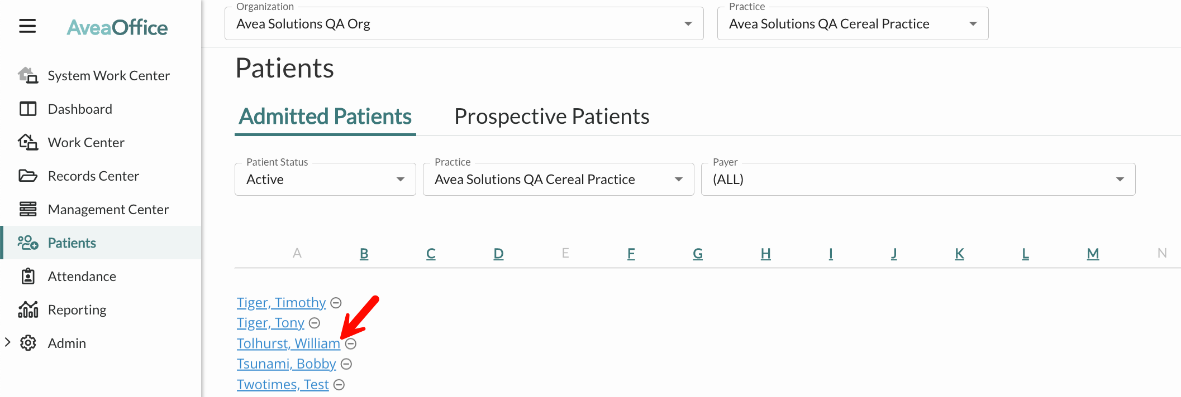Screen dimensions: 1181x397
Task: Expand the Admin section in the sidebar
Action: (8, 342)
